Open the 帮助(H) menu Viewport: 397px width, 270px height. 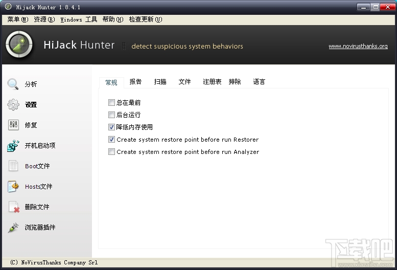point(113,19)
